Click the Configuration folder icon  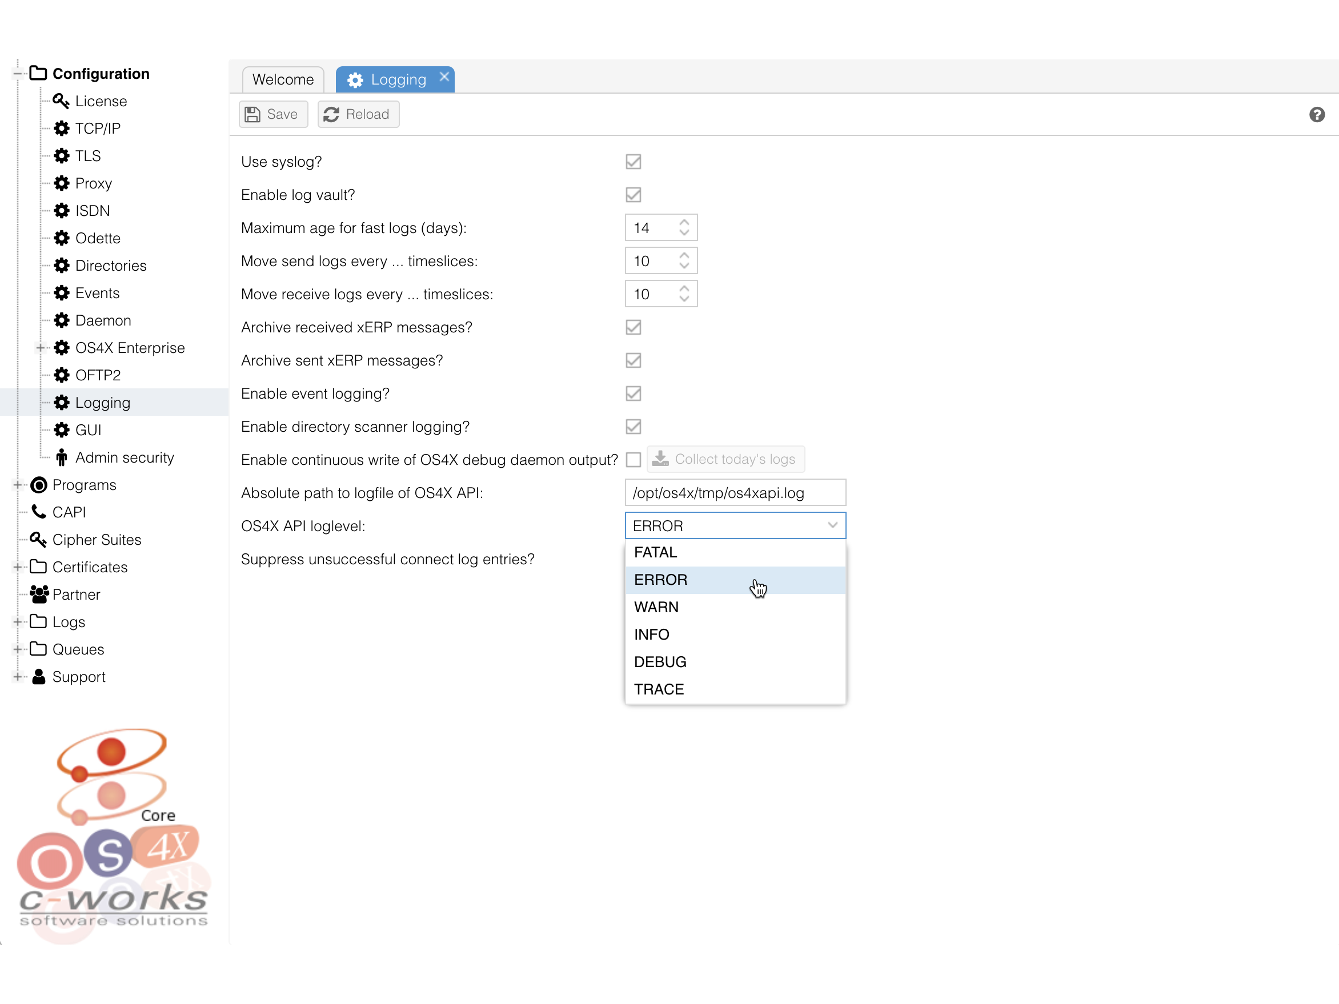[39, 73]
